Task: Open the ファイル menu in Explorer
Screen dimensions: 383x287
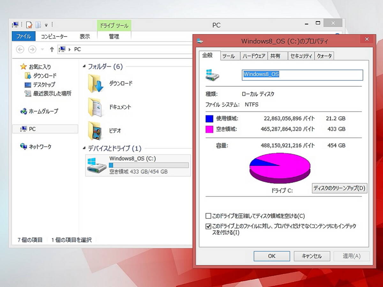Action: pos(23,36)
